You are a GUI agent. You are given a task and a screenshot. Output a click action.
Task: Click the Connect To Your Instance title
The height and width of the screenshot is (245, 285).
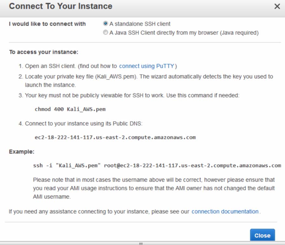tap(60, 6)
